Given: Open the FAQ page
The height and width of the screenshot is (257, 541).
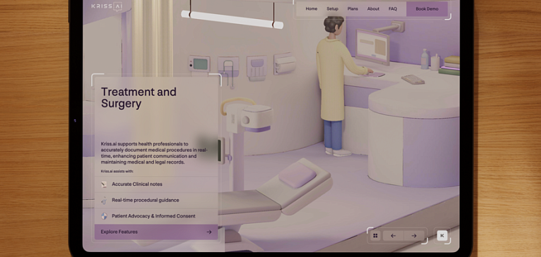Looking at the screenshot, I should click(392, 9).
